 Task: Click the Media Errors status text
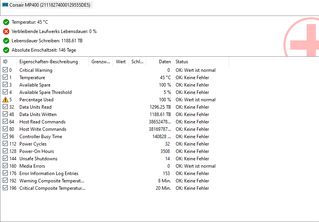[x=195, y=166]
